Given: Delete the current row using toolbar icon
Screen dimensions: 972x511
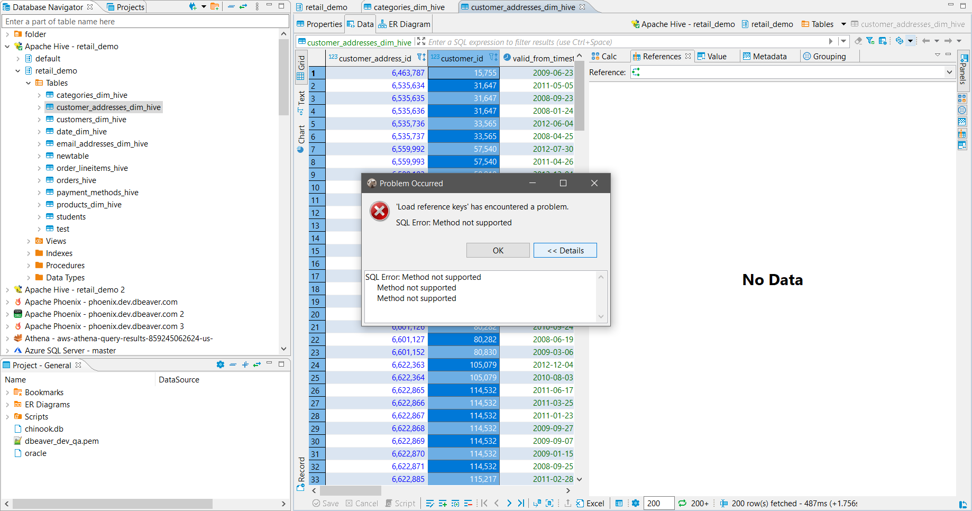Looking at the screenshot, I should tap(468, 503).
